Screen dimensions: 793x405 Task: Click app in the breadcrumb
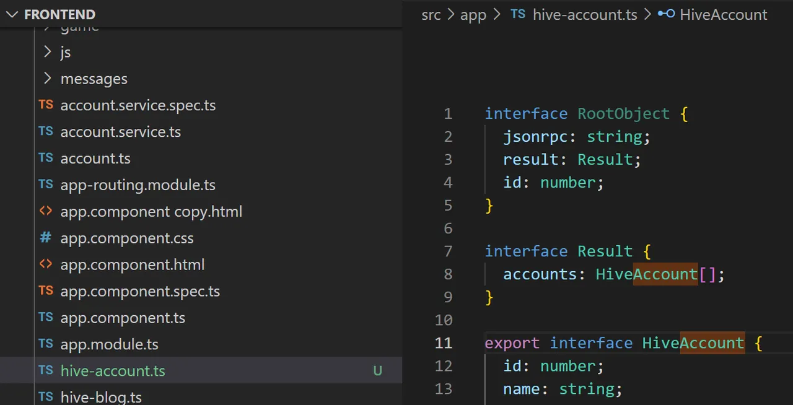(x=473, y=15)
